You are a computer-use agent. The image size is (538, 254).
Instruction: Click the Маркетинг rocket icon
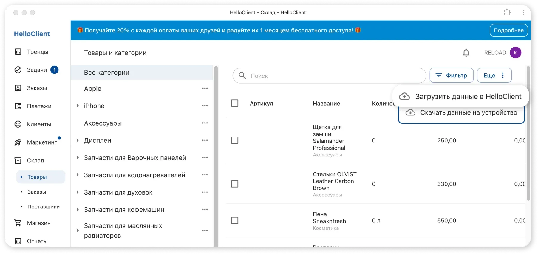(x=18, y=142)
